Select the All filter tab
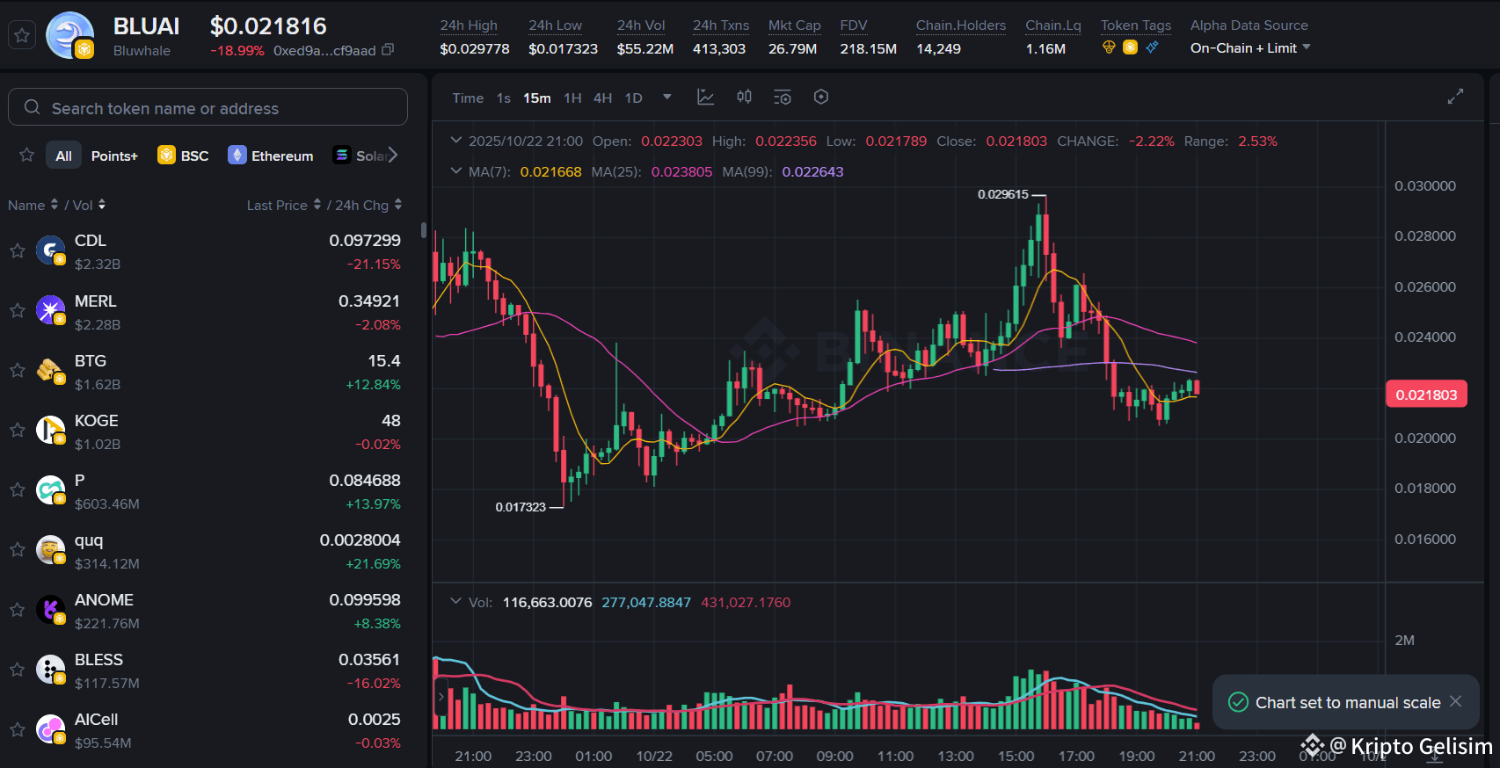This screenshot has width=1500, height=768. (x=63, y=156)
